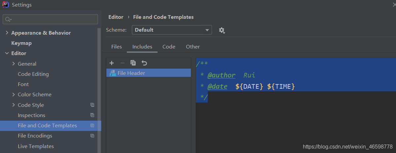
Task: Click the File and Code Templates breadcrumb
Action: click(163, 17)
